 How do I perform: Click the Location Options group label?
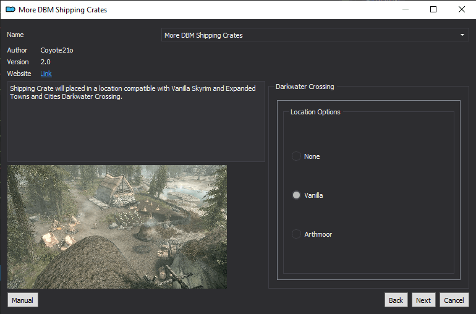[315, 112]
